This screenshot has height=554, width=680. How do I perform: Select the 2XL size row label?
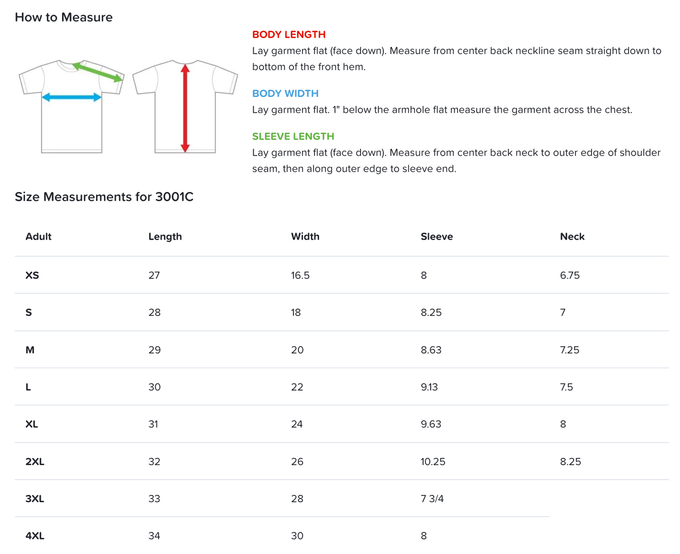pyautogui.click(x=35, y=462)
